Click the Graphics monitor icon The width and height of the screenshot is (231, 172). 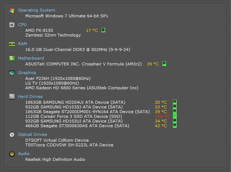12,73
